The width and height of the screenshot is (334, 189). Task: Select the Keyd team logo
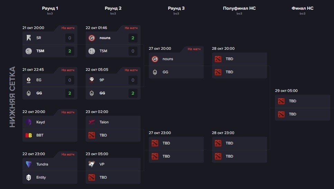click(x=29, y=122)
